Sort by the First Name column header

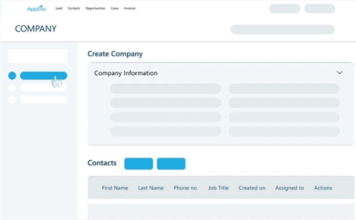tap(115, 188)
